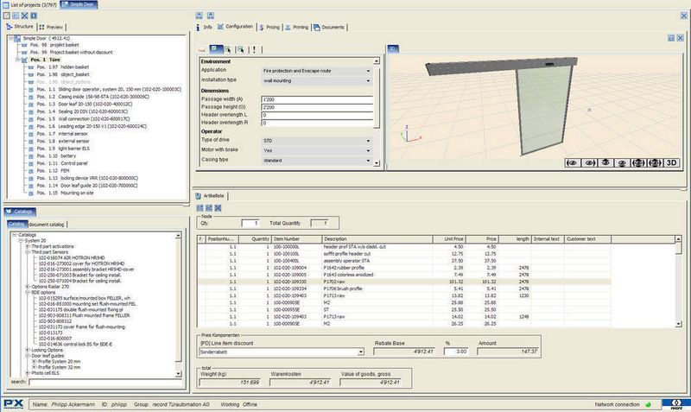Sort table by Unit Price column header
Screen dimensions: 691x412
[x=448, y=239]
